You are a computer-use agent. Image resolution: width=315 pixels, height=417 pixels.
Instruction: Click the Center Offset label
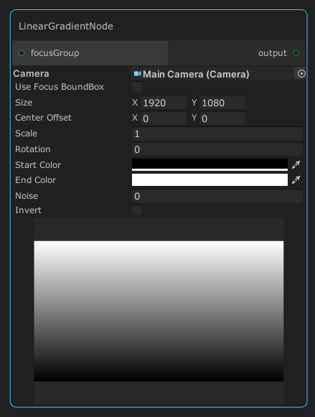tap(43, 118)
